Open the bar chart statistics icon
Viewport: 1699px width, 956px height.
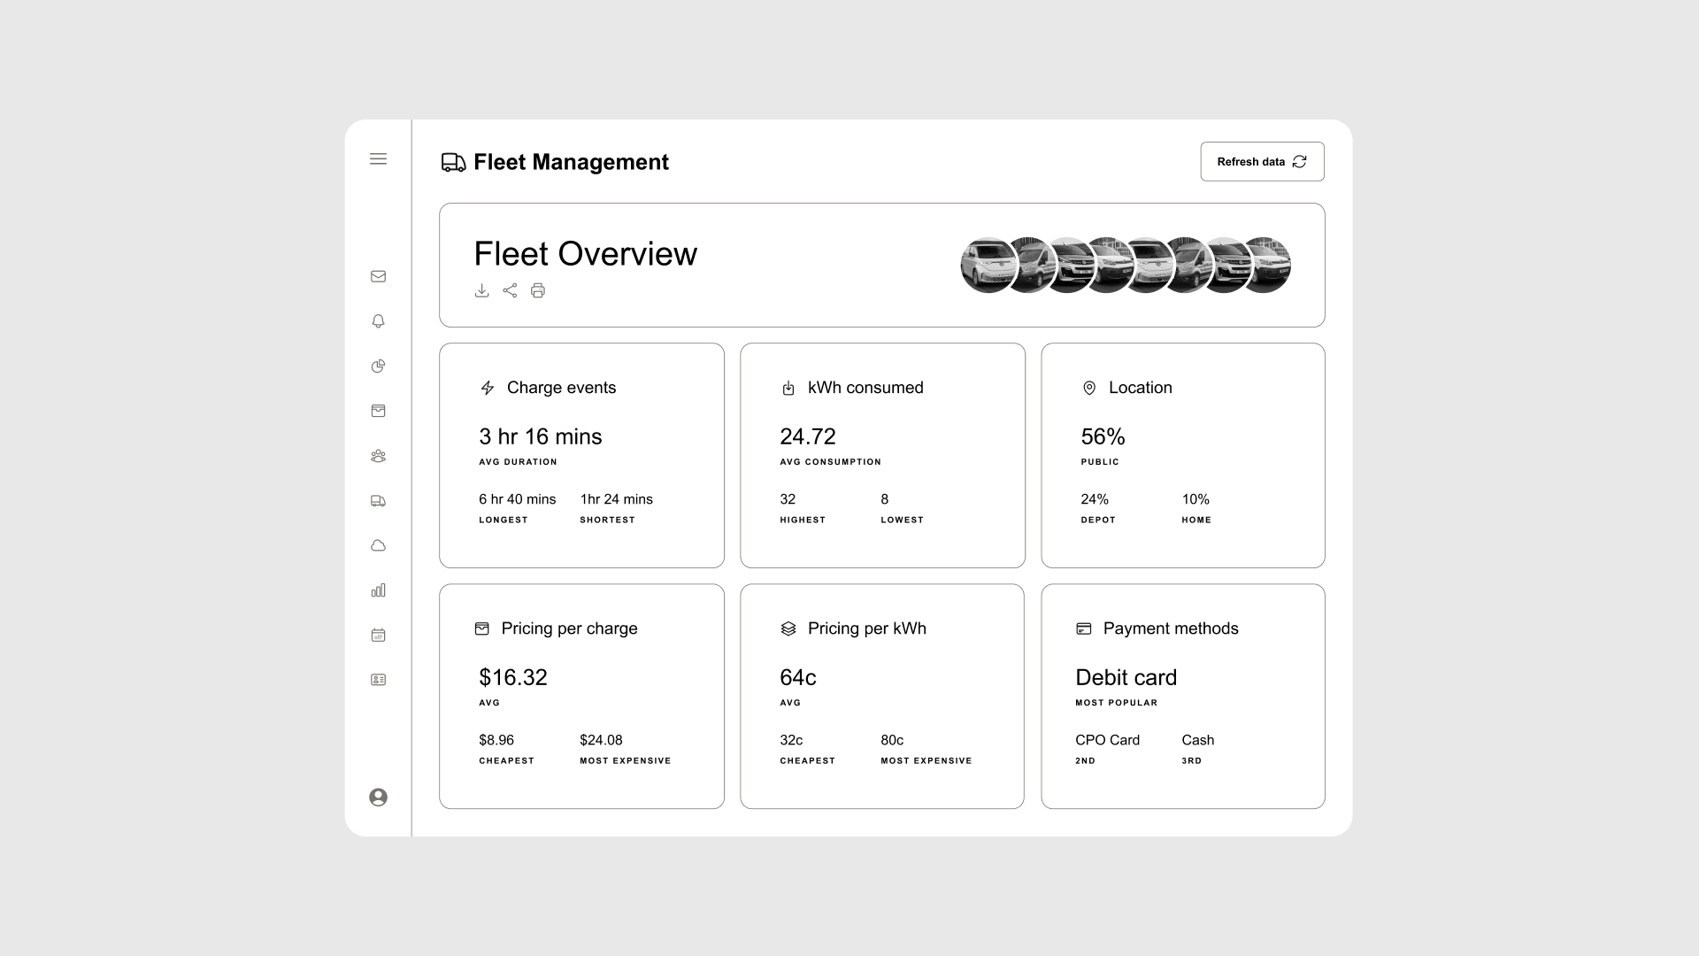(x=379, y=590)
